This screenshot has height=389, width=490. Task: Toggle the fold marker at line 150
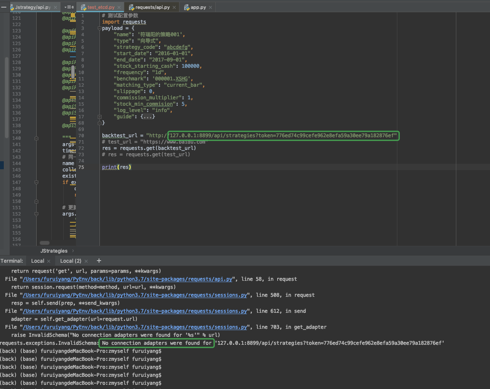(x=36, y=201)
